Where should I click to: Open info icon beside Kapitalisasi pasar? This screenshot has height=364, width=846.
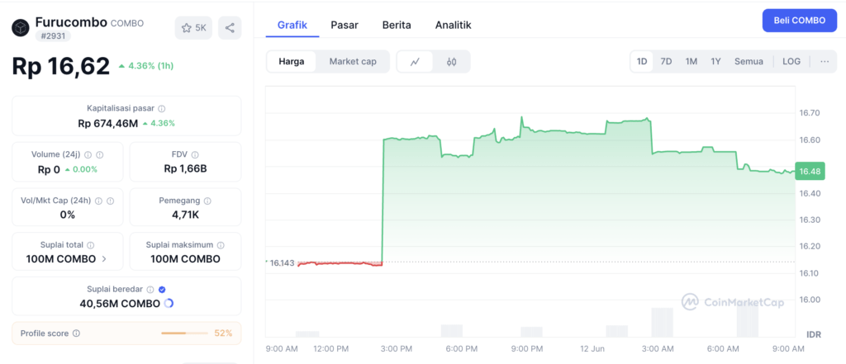click(162, 108)
